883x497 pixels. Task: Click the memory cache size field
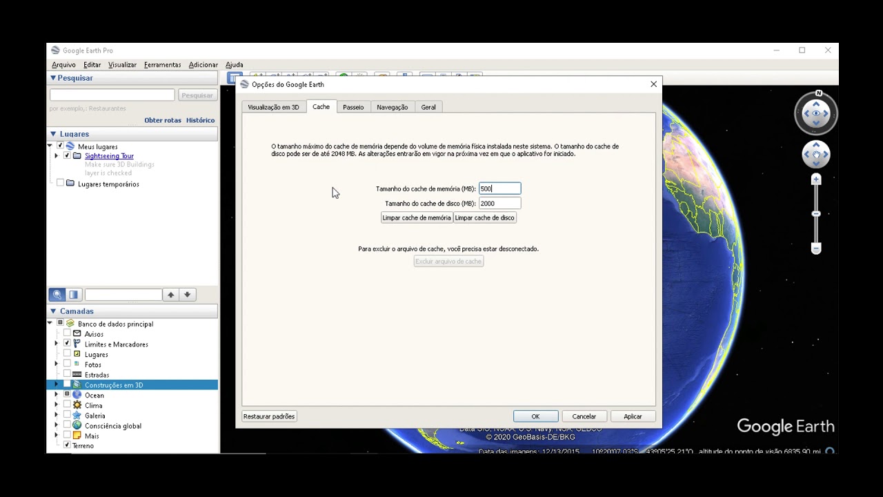coord(499,188)
